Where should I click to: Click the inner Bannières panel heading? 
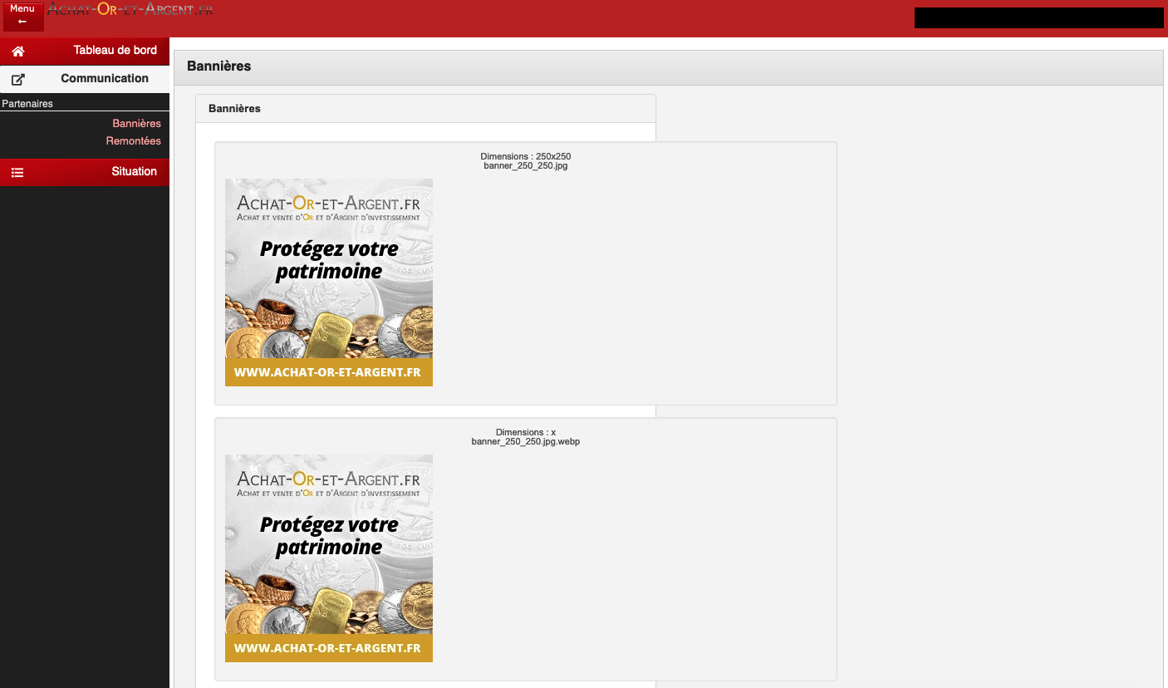pyautogui.click(x=234, y=109)
